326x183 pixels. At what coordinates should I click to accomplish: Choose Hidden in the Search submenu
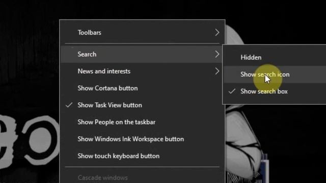point(275,57)
